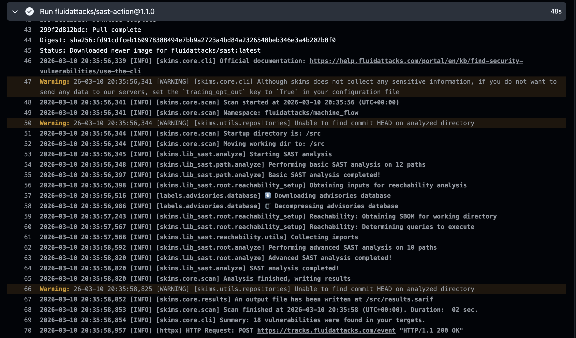Click line number 70 HTTP request entry
Screen dimensions: 576x338
pyautogui.click(x=28, y=330)
